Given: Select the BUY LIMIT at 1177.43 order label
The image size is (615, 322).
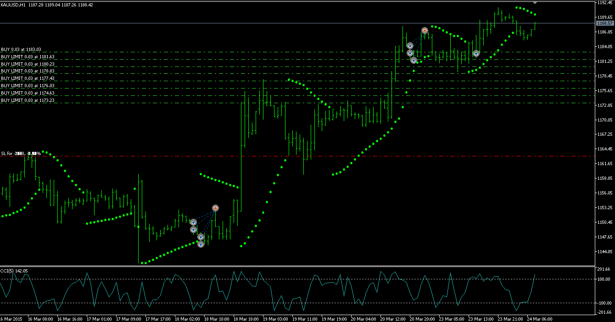Looking at the screenshot, I should 28,78.
